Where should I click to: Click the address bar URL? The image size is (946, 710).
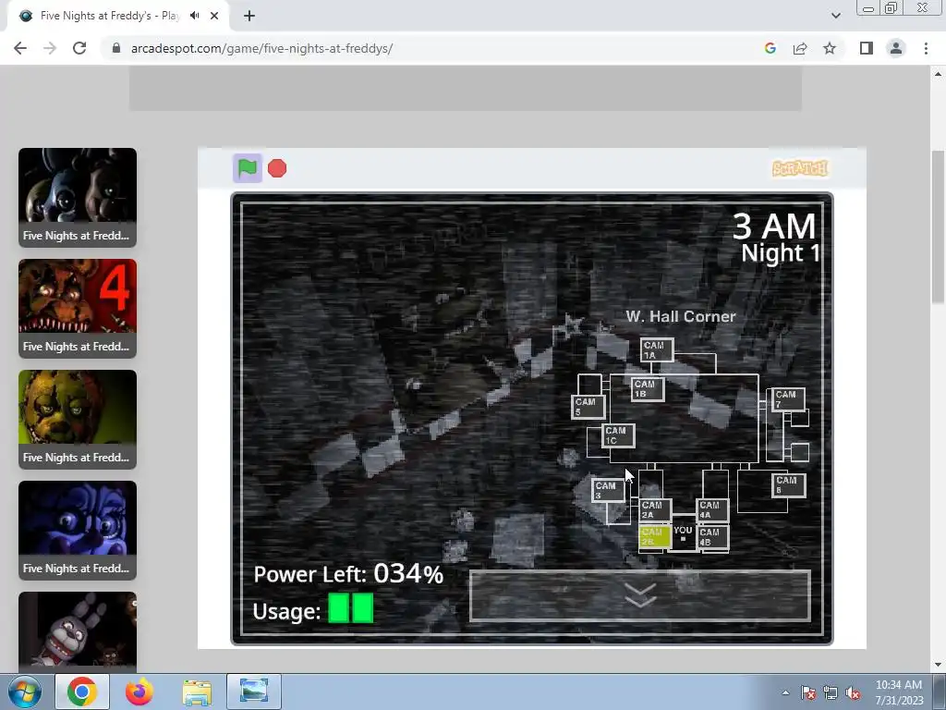(x=261, y=48)
